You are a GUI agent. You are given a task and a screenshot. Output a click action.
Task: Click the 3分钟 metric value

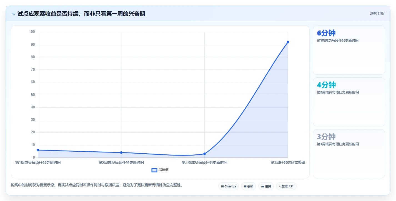click(326, 137)
